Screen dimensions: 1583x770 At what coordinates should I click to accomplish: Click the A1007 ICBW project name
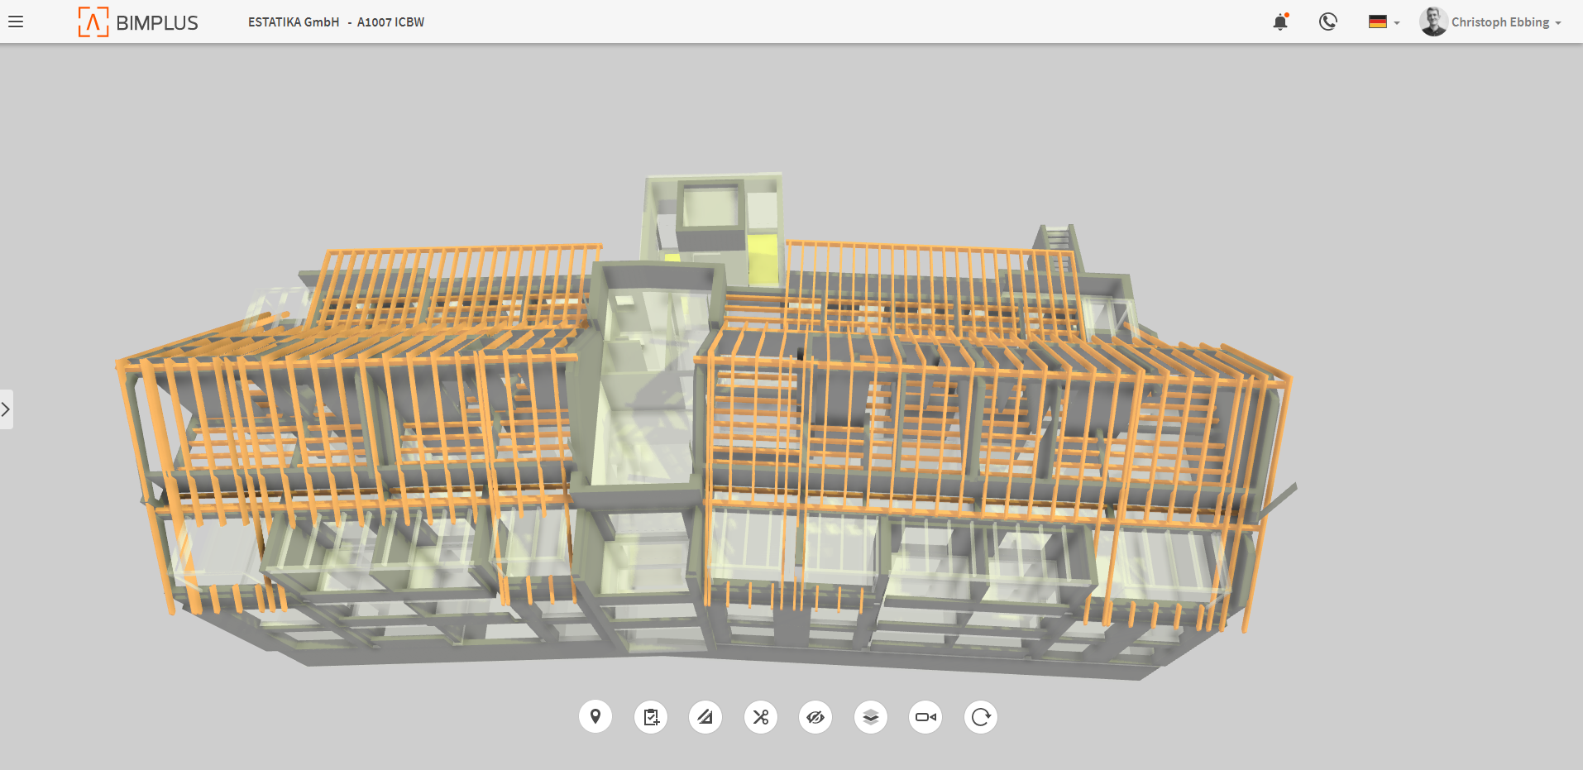tap(390, 22)
